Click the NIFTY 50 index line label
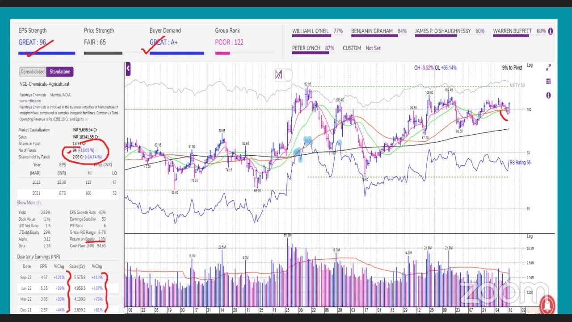 (517, 85)
